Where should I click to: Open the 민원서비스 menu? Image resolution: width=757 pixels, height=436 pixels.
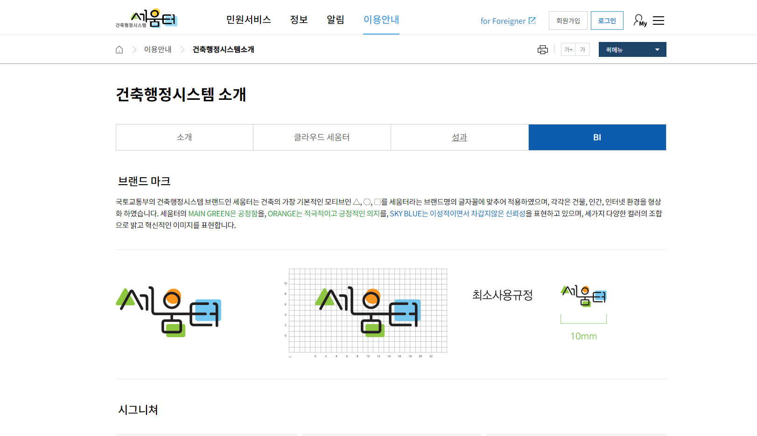248,20
